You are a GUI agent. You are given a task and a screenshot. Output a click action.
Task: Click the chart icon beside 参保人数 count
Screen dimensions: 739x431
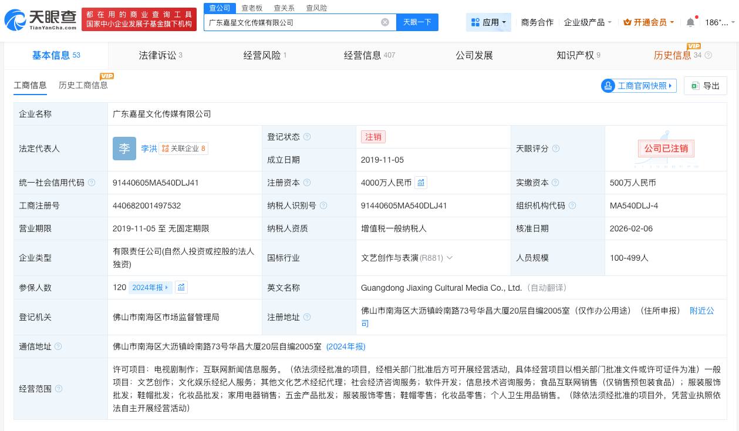pos(181,287)
